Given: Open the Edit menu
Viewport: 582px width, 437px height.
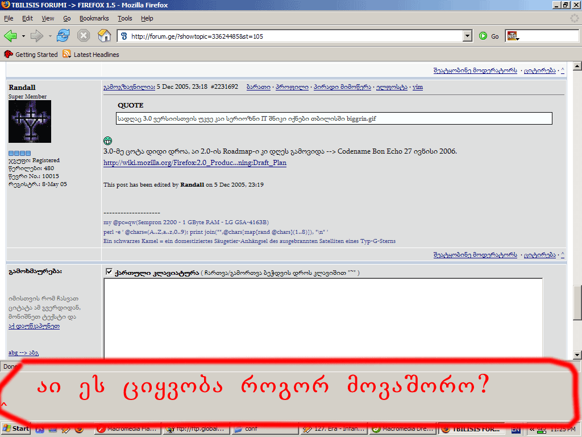Looking at the screenshot, I should [27, 18].
